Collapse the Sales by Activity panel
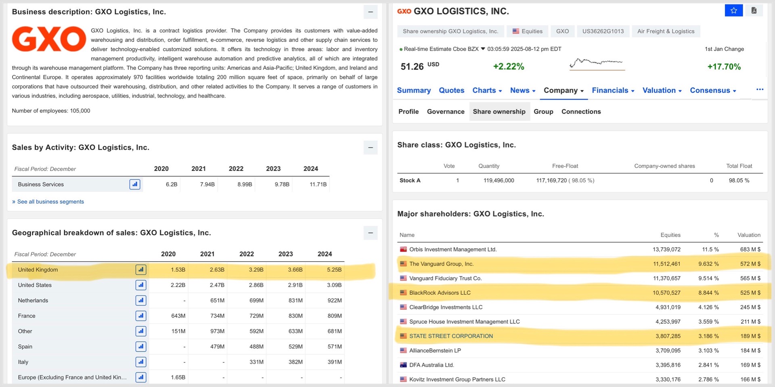 click(371, 148)
